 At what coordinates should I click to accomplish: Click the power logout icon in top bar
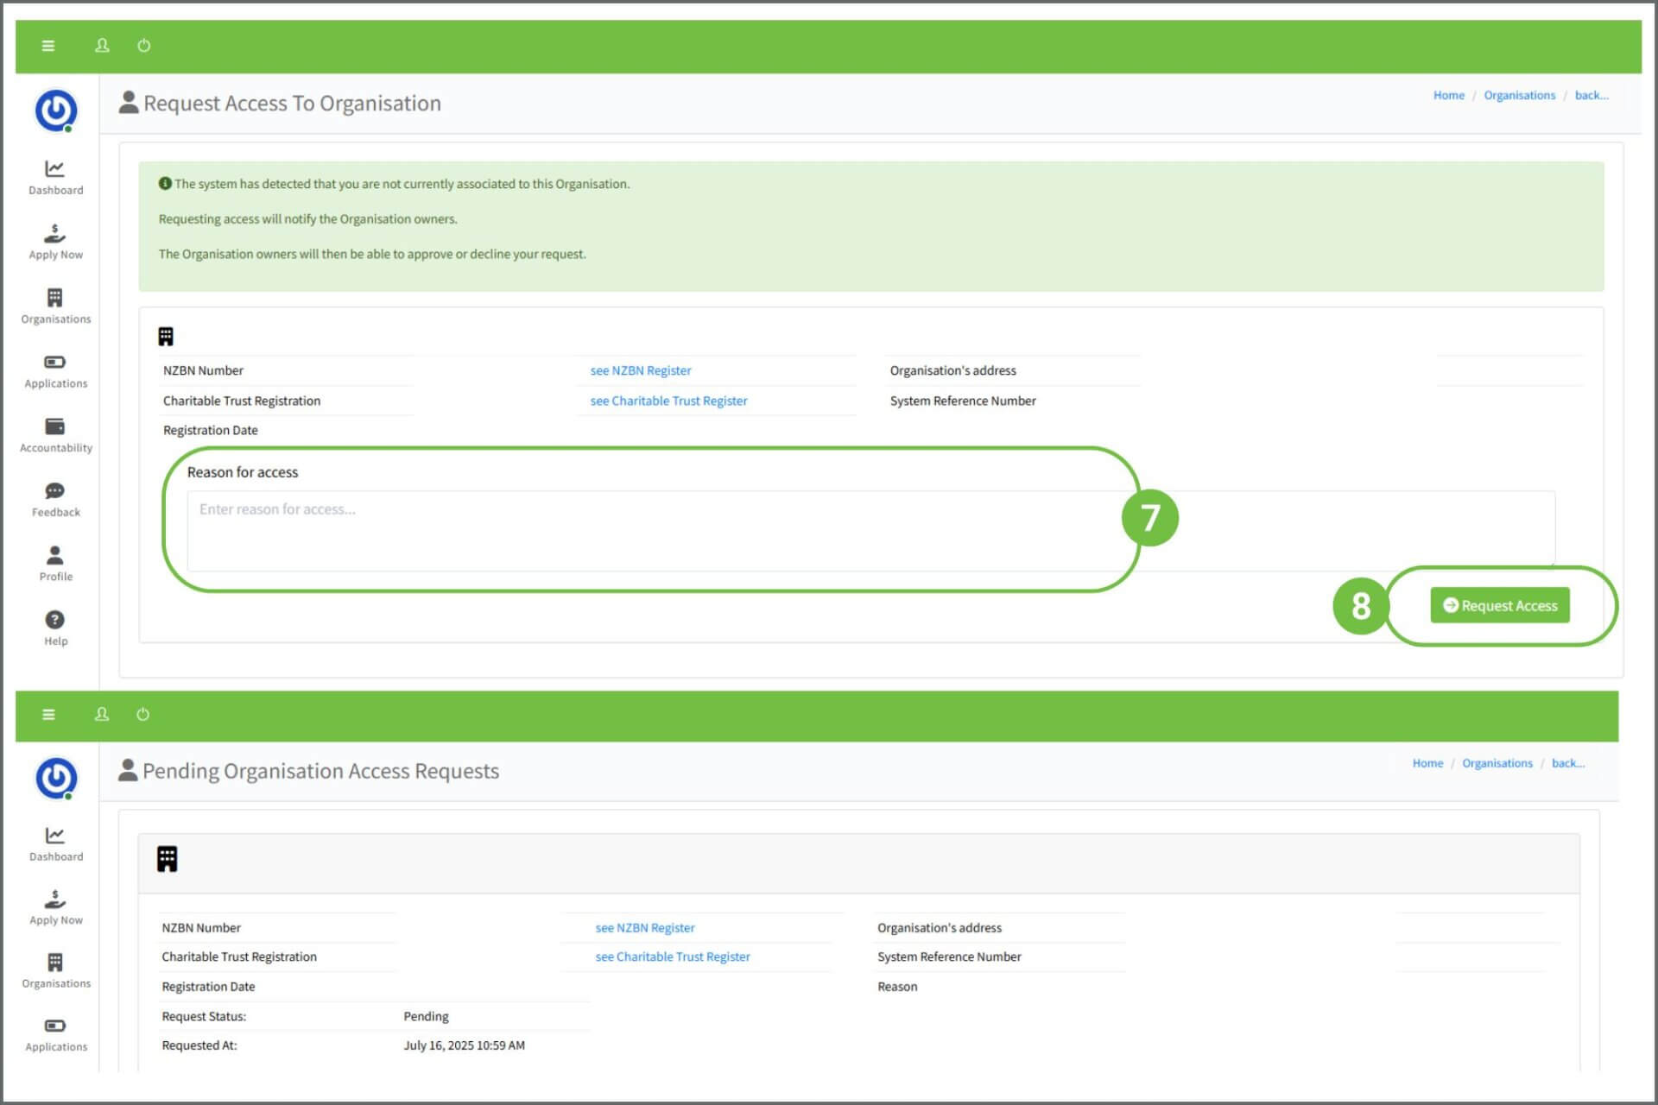[x=144, y=46]
